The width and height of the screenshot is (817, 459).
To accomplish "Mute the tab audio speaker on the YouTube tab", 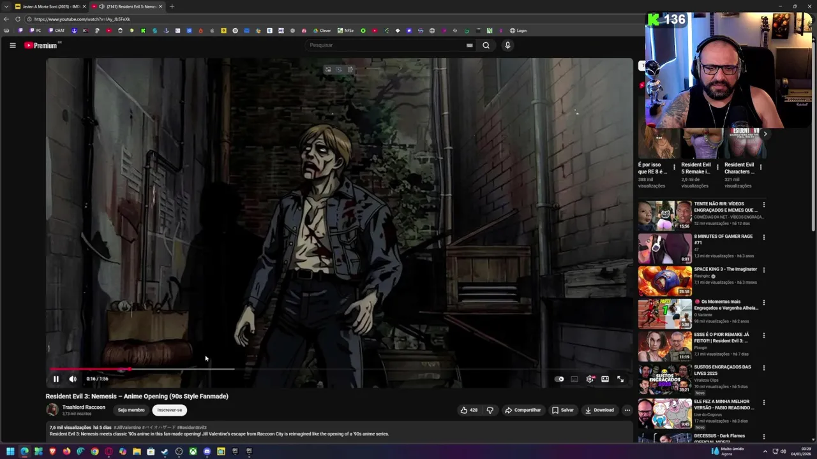I will pyautogui.click(x=101, y=6).
